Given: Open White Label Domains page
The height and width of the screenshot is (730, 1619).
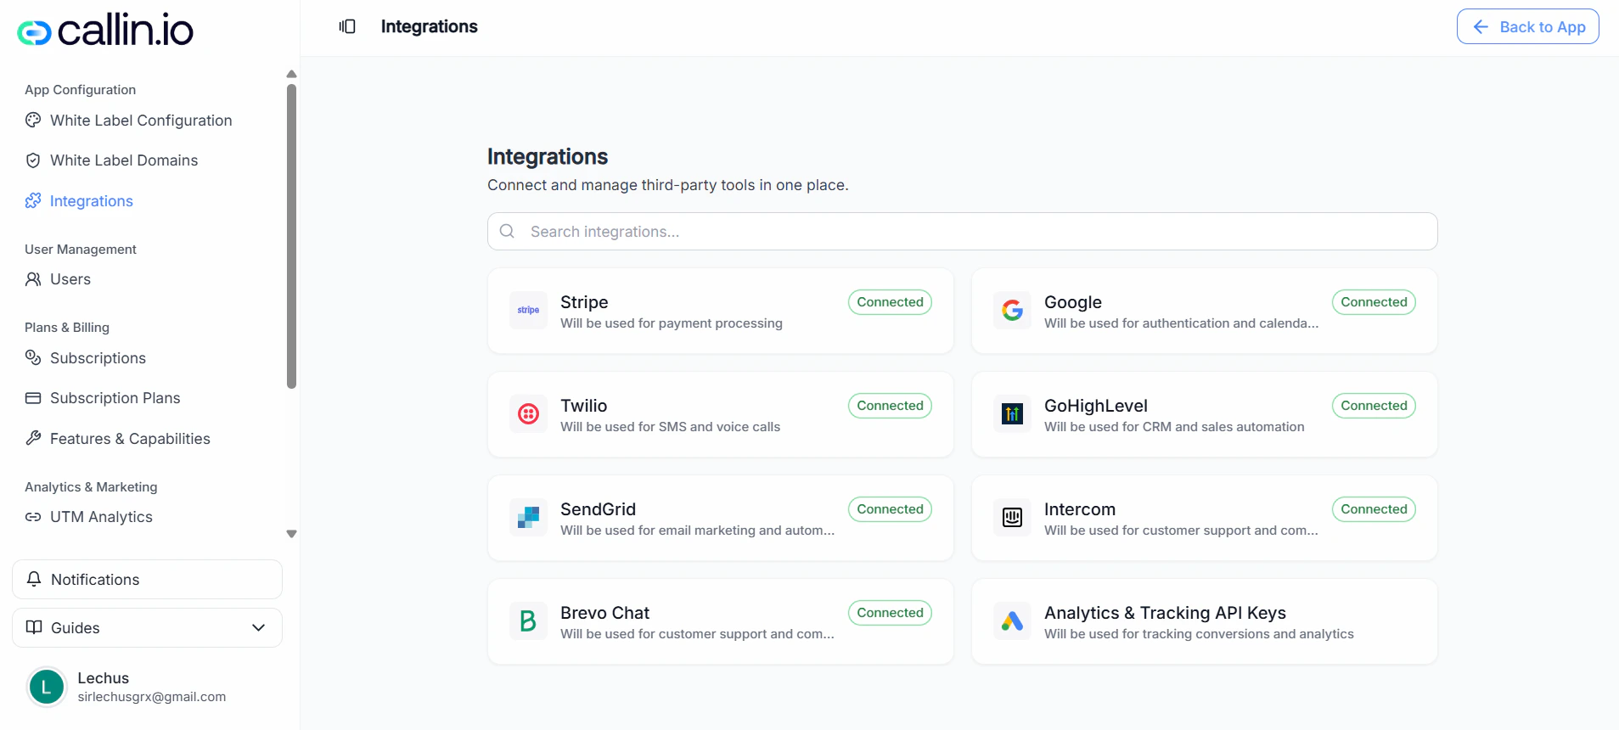Looking at the screenshot, I should pos(124,160).
